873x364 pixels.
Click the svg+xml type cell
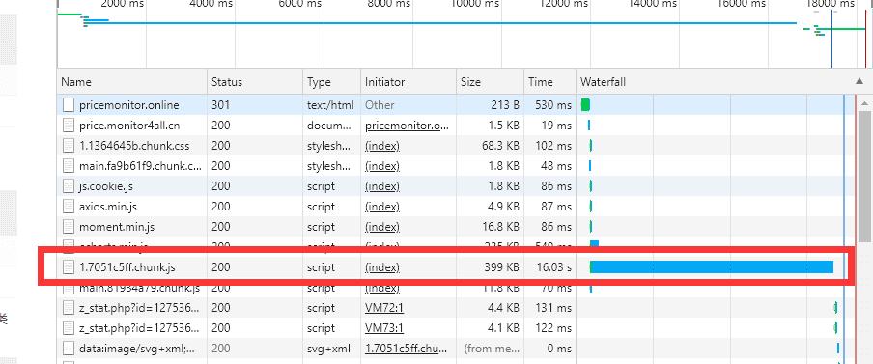pos(328,349)
